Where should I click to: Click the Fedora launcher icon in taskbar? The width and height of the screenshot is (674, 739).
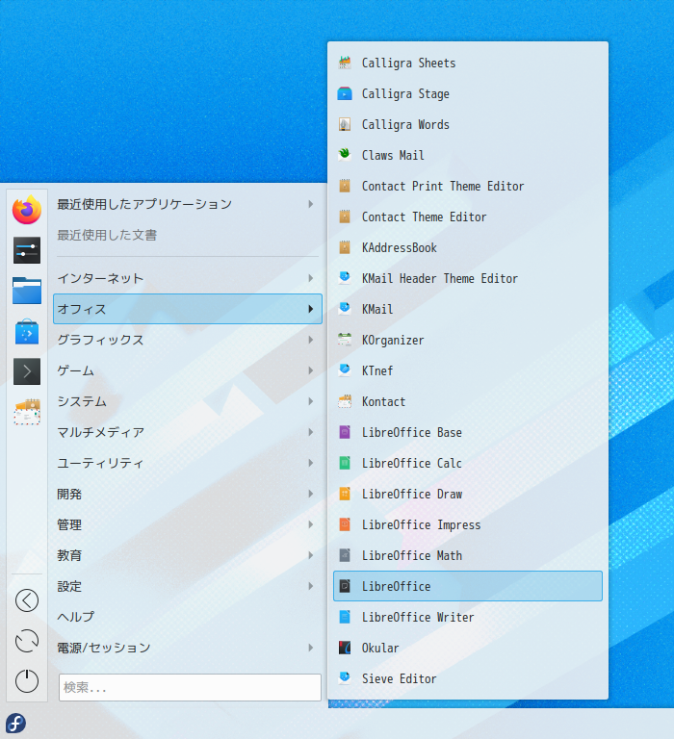coord(15,724)
